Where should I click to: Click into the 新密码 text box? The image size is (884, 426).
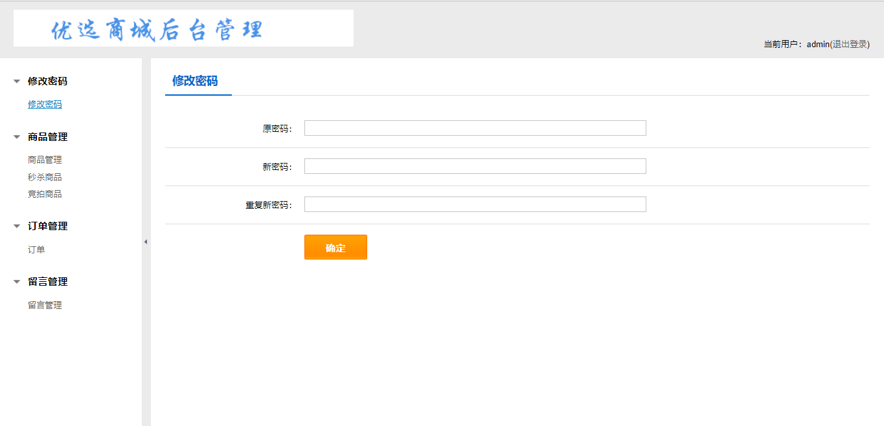tap(475, 166)
